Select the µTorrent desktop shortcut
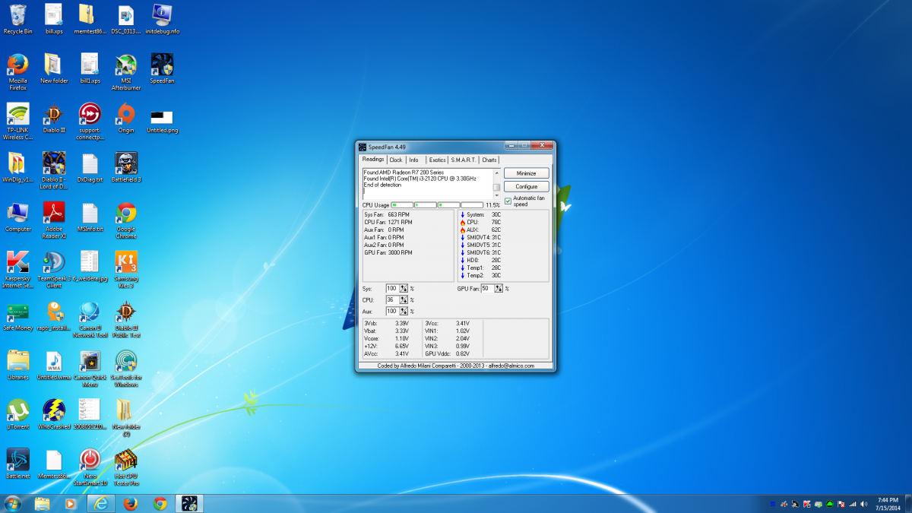Screen dimensions: 912x513 pos(17,415)
